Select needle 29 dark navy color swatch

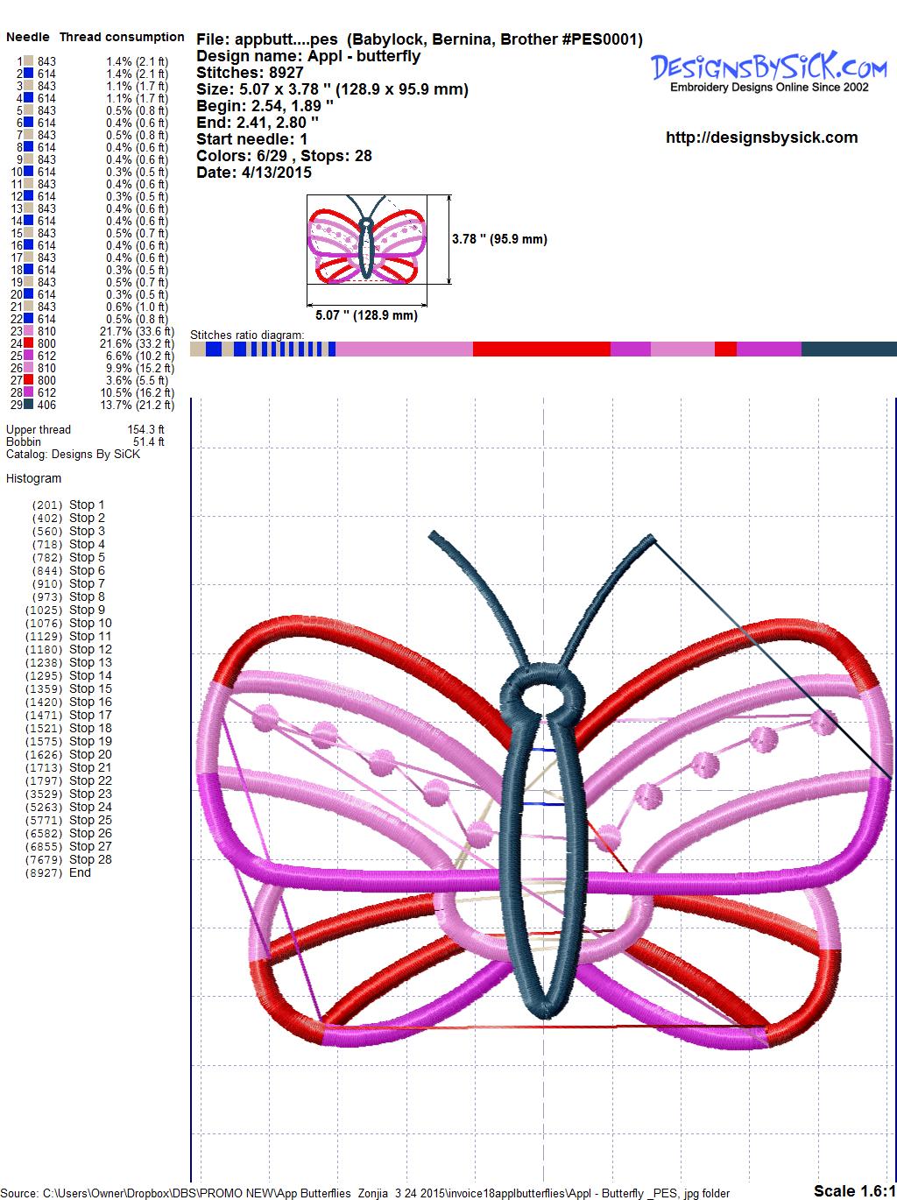(29, 405)
